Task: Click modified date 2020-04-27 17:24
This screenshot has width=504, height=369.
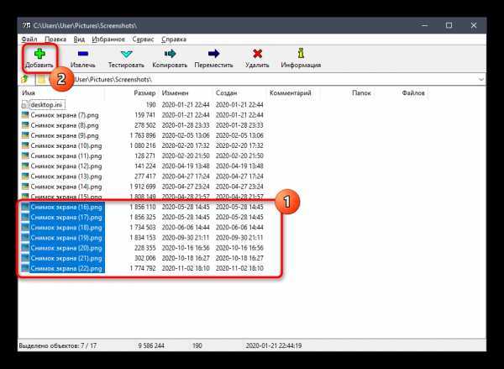Action: tap(186, 177)
